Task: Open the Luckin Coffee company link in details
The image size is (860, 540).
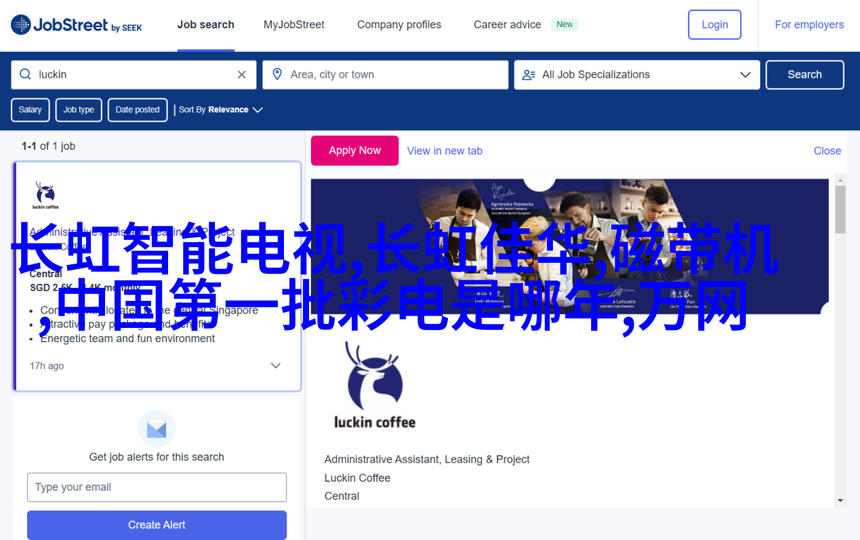Action: coord(357,478)
